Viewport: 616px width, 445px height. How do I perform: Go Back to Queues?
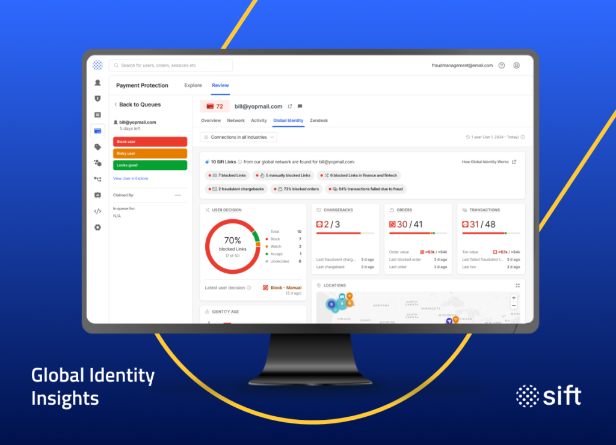(138, 104)
